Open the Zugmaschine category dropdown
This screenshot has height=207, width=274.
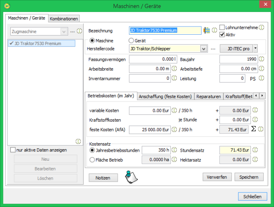point(64,32)
